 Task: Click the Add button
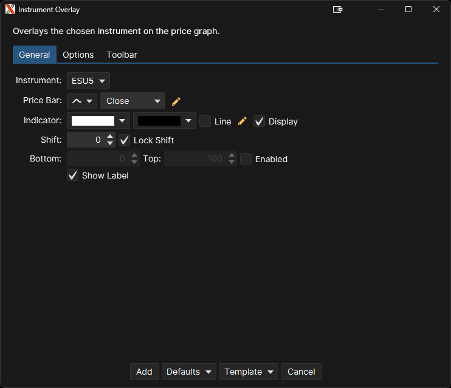[x=144, y=372]
